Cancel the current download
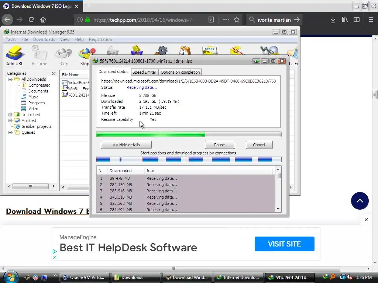This screenshot has width=378, height=283. coord(259,145)
